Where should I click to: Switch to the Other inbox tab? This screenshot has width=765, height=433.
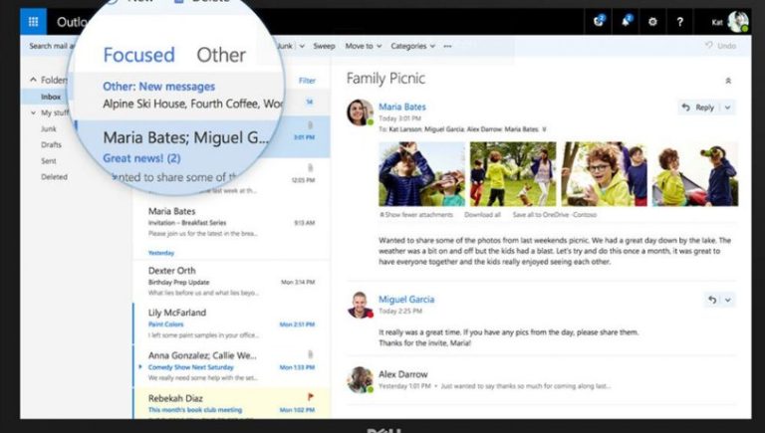point(220,55)
